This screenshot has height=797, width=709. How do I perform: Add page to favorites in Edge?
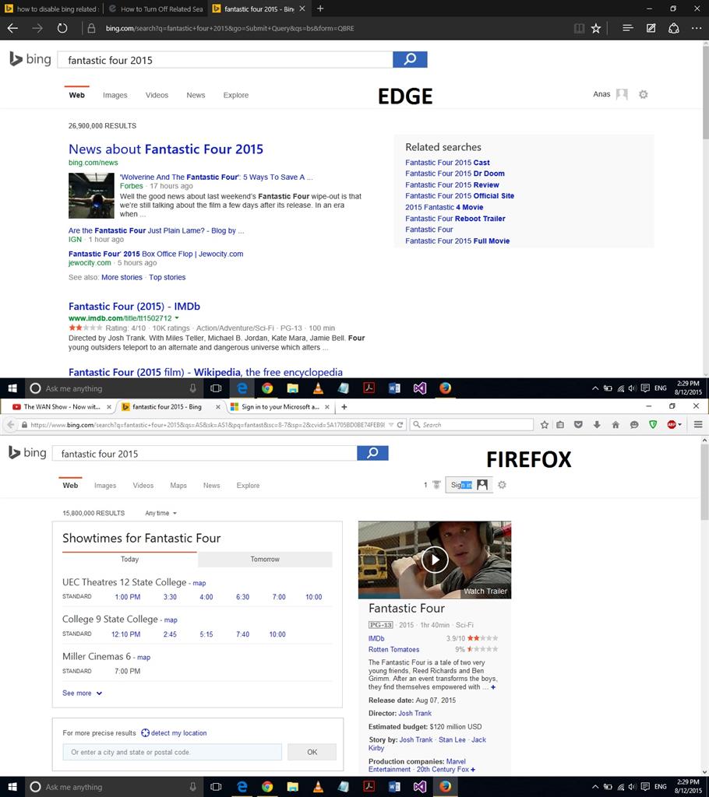(x=596, y=29)
